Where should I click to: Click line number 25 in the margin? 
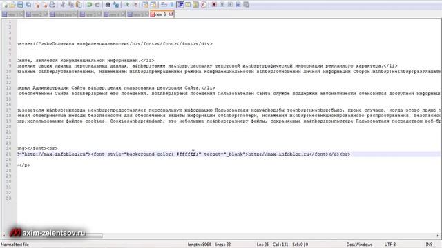click(8, 154)
